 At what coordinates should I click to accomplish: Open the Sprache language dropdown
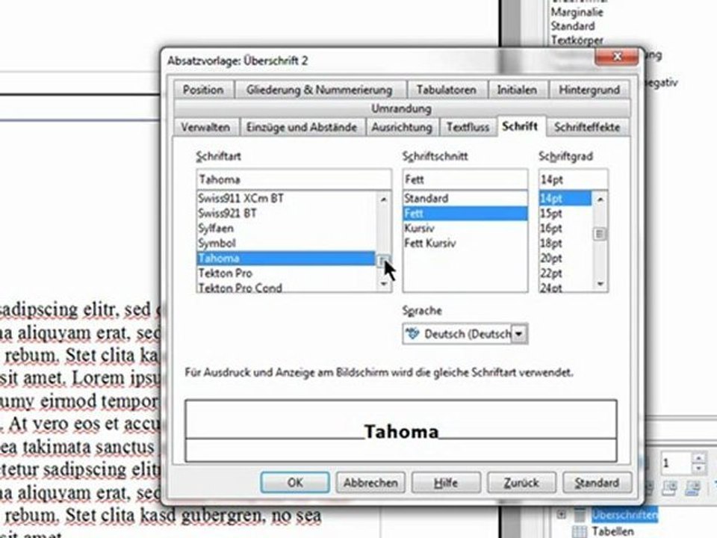(x=518, y=333)
